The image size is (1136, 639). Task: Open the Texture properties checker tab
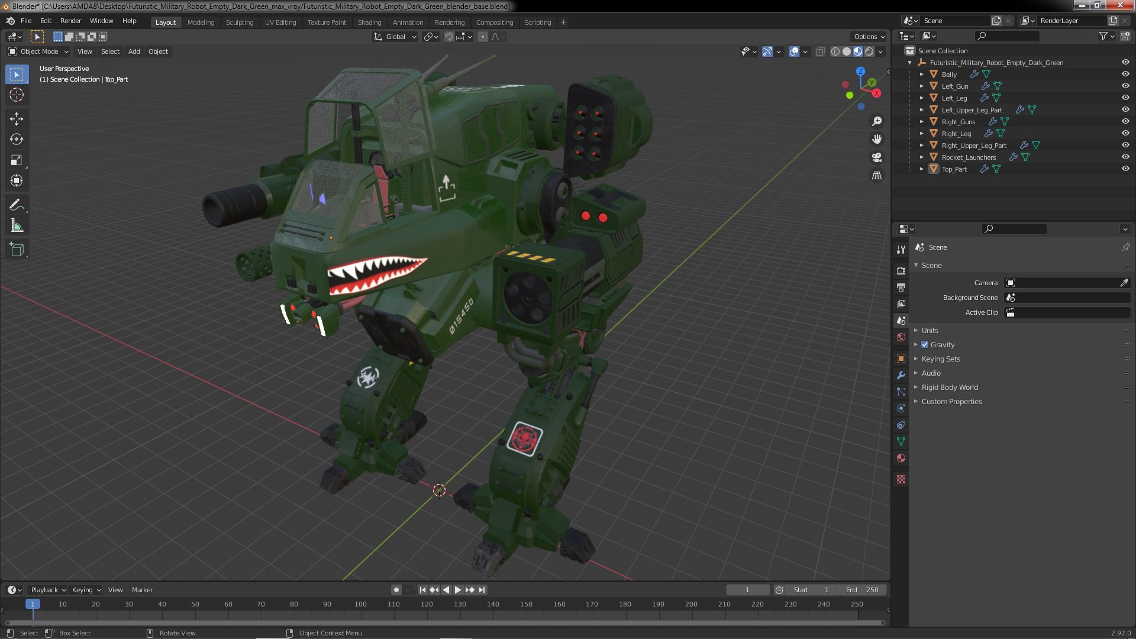pyautogui.click(x=901, y=479)
